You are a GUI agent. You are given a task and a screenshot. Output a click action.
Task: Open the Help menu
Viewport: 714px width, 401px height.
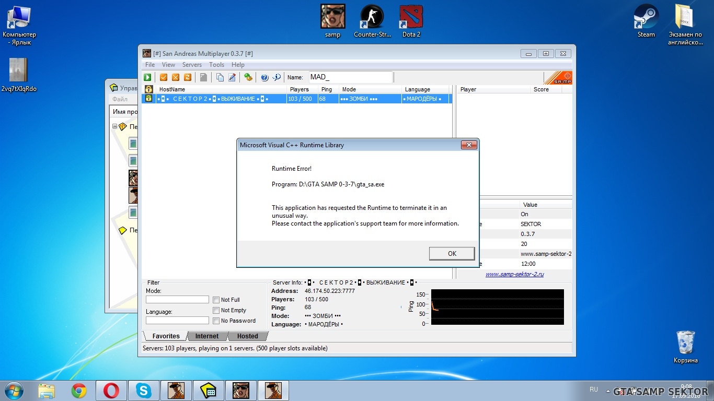click(x=238, y=65)
